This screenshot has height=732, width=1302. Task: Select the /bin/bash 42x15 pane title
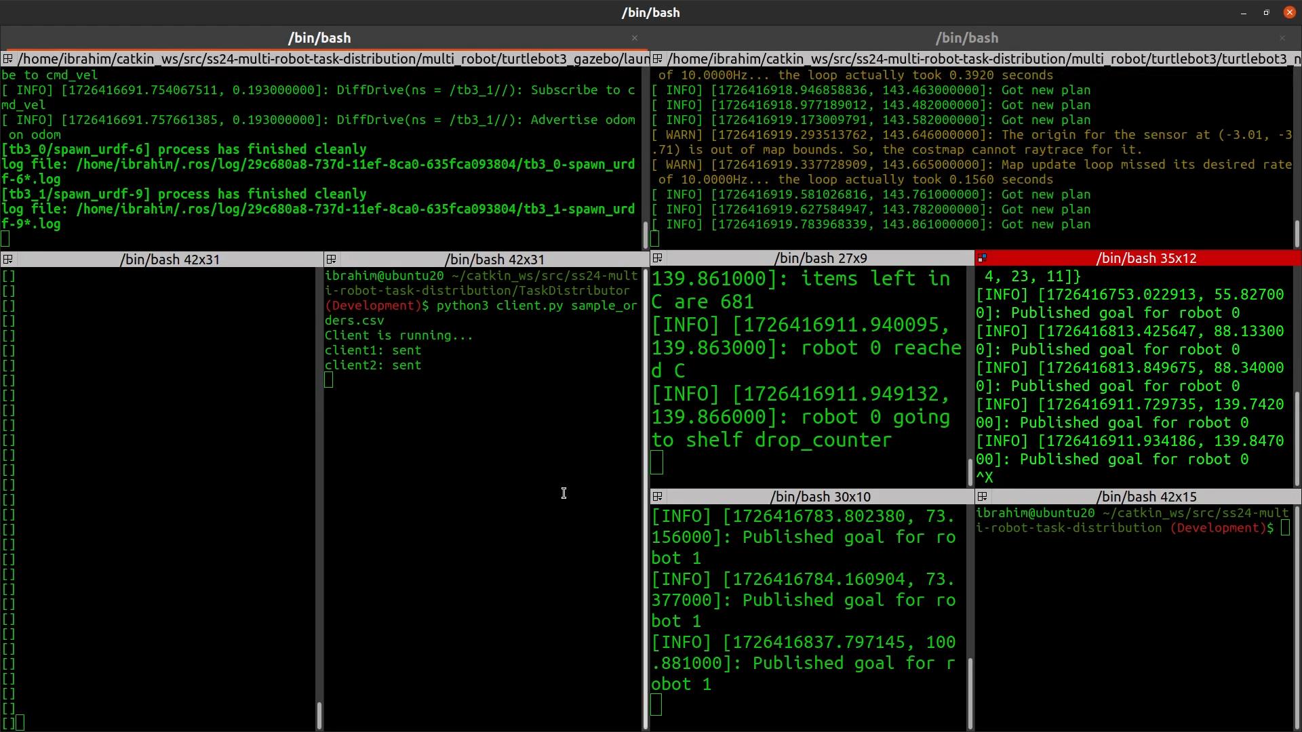click(1146, 497)
